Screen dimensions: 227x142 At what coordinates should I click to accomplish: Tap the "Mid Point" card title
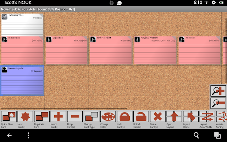(x=190, y=38)
